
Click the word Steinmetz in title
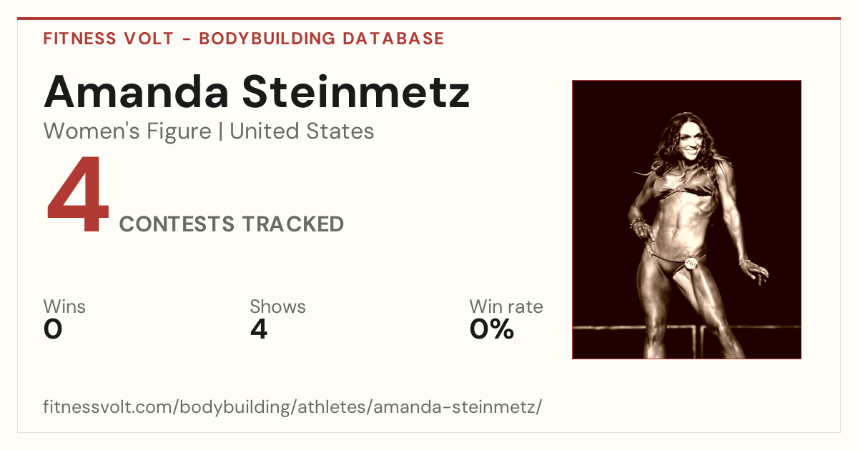pyautogui.click(x=355, y=91)
